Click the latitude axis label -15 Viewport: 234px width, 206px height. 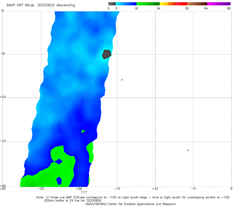(3, 141)
